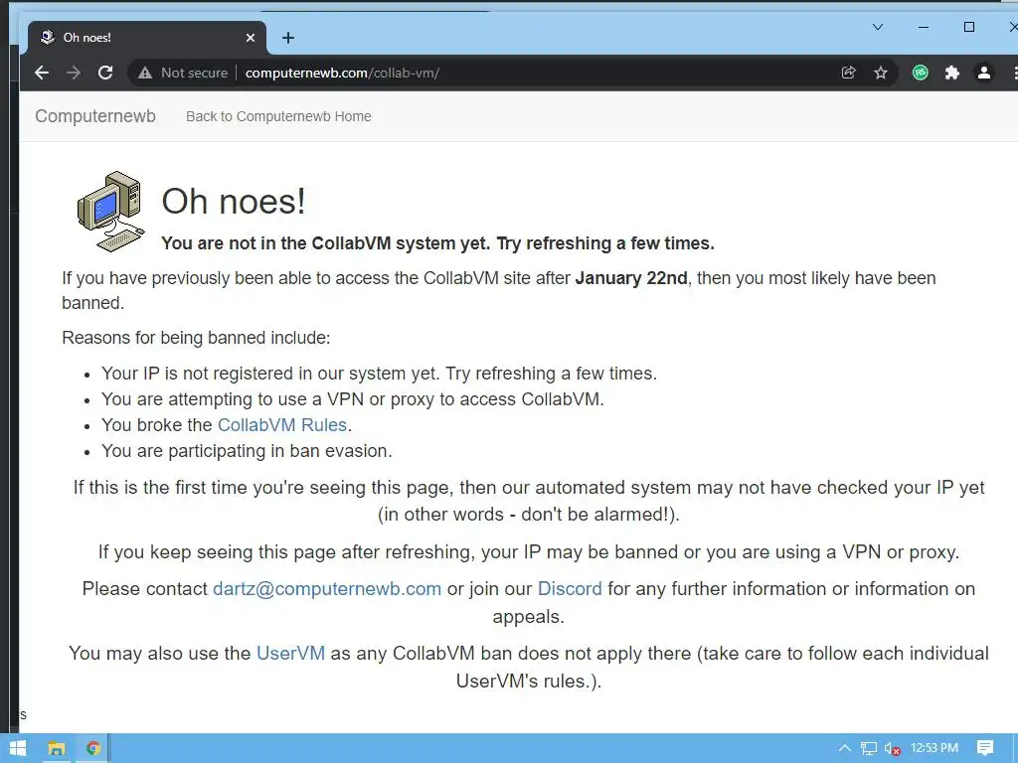Reload the page with the refresh icon
The image size is (1018, 763).
pyautogui.click(x=105, y=73)
